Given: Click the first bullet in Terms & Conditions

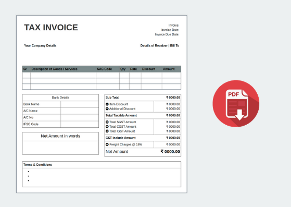Looking at the screenshot, I should click(29, 172).
